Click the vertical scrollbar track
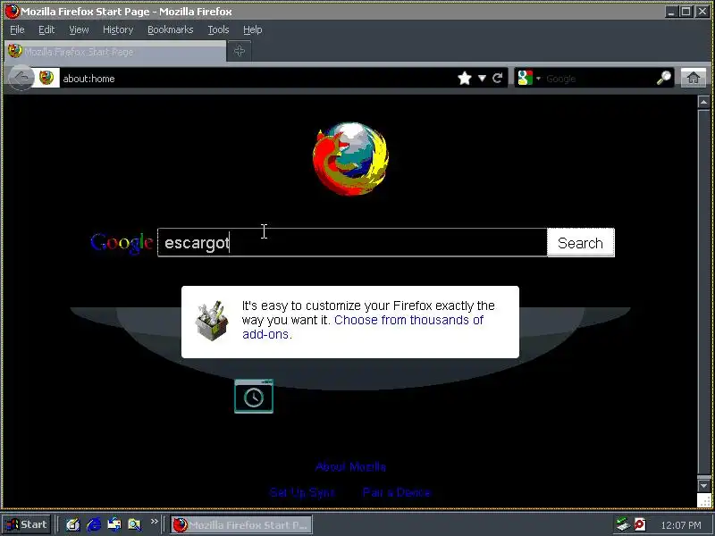The height and width of the screenshot is (536, 715). tap(703, 294)
